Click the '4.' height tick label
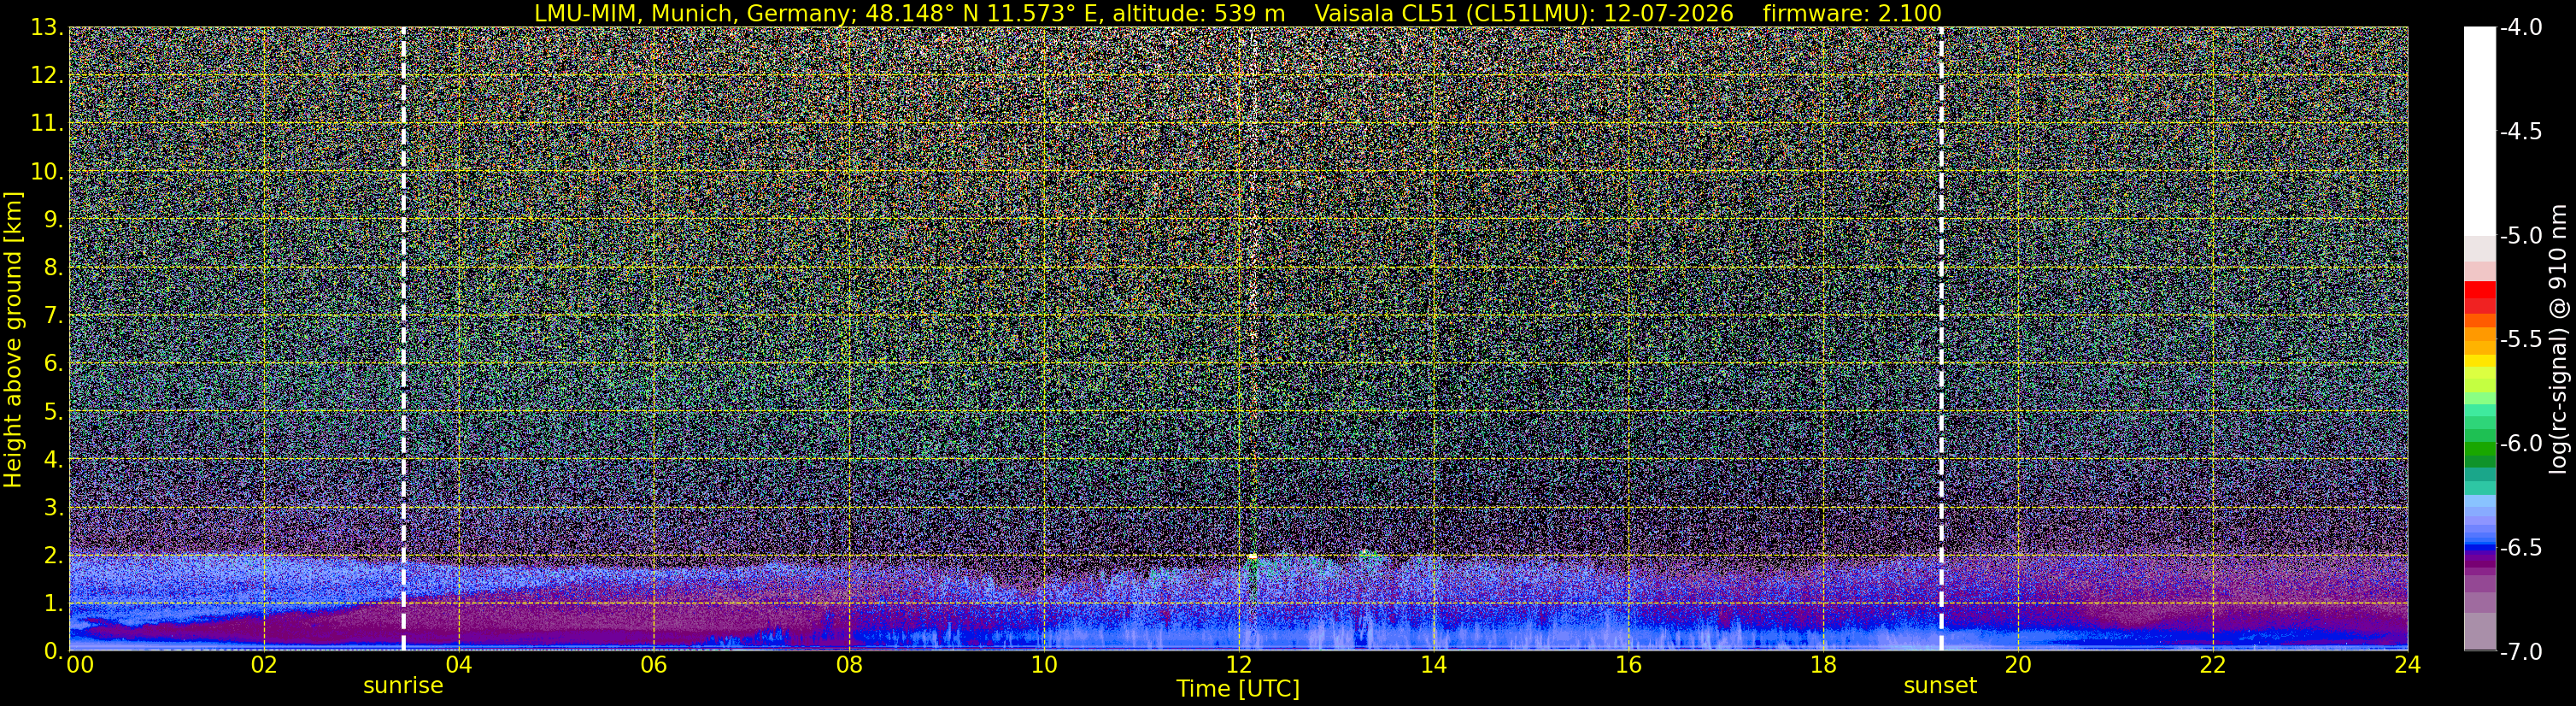This screenshot has height=706, width=2576. tap(53, 459)
